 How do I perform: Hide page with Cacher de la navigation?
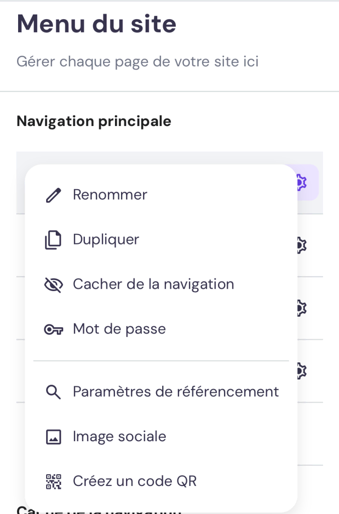tap(153, 285)
